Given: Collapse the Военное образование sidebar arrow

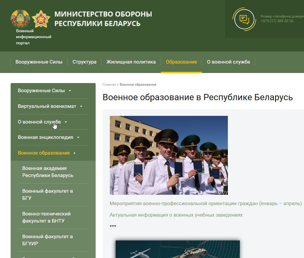Looking at the screenshot, I should [75, 153].
